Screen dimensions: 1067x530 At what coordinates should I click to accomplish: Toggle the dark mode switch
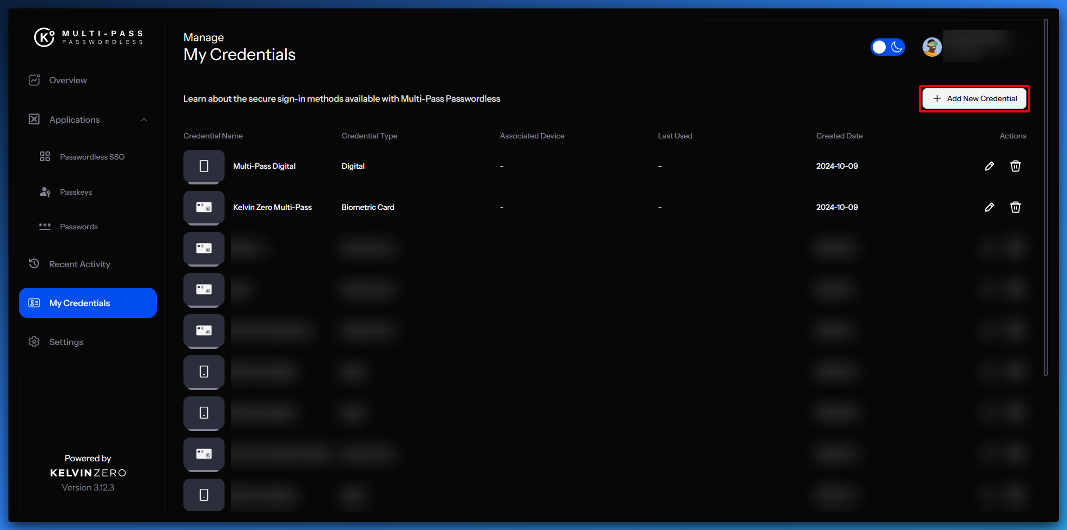point(887,47)
